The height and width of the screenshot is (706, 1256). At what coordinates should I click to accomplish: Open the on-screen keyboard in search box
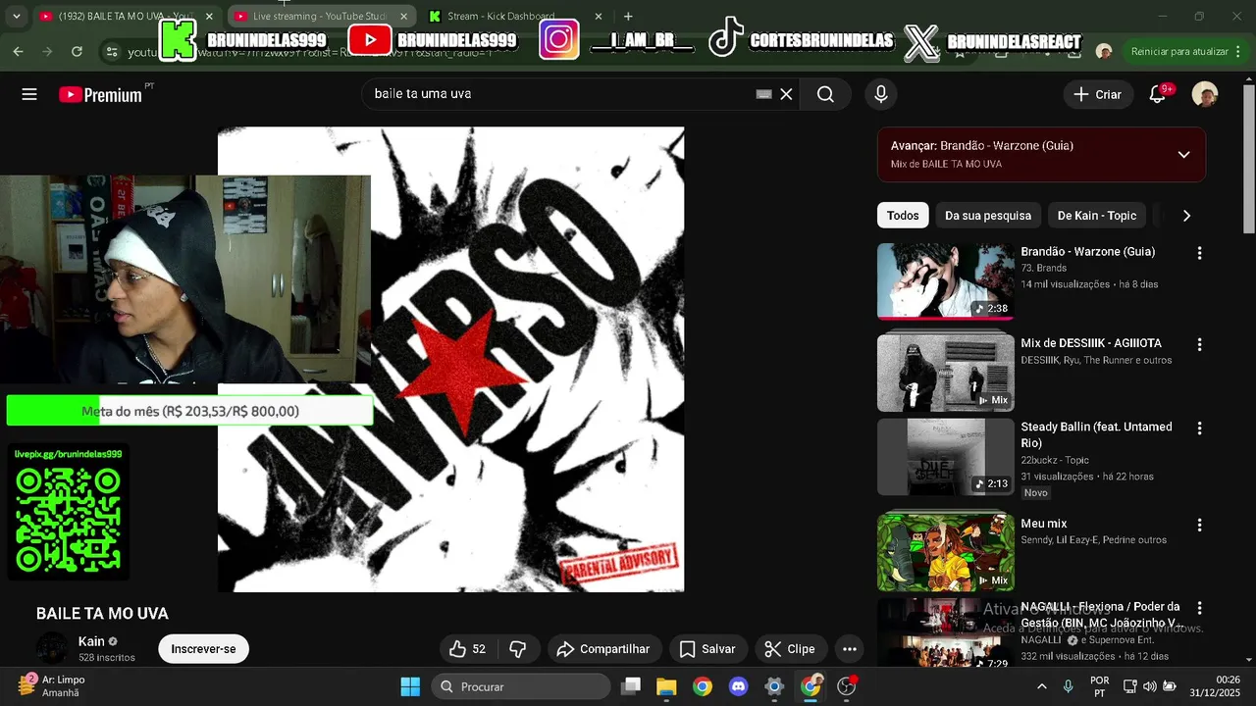tap(763, 94)
